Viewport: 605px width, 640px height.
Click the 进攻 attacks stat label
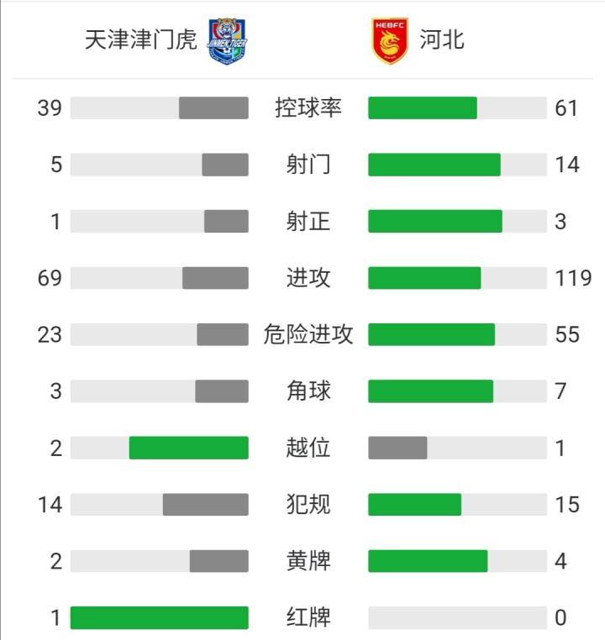[308, 278]
